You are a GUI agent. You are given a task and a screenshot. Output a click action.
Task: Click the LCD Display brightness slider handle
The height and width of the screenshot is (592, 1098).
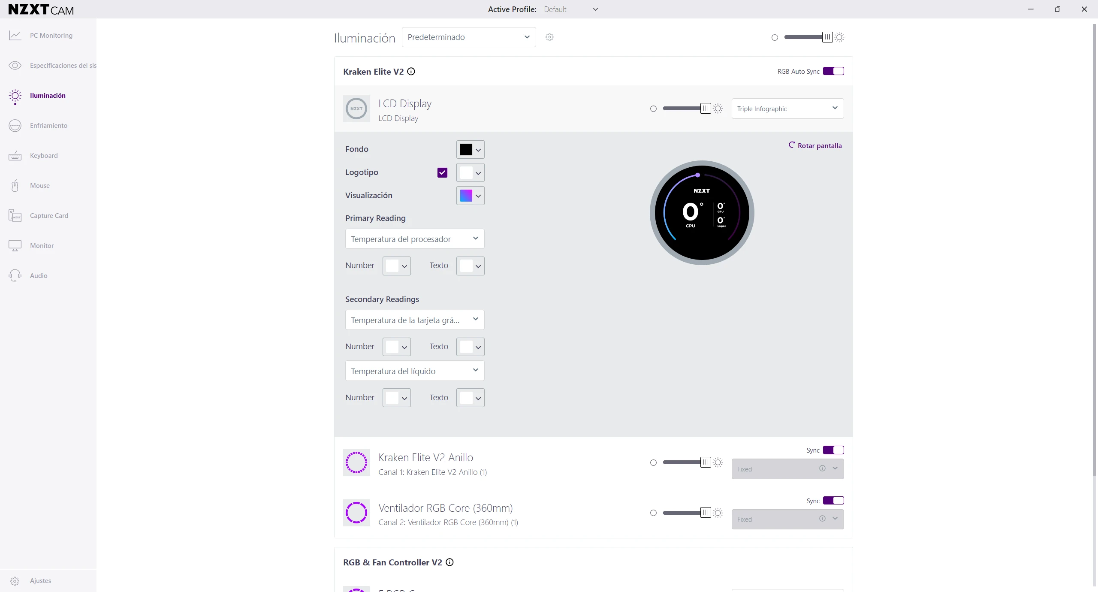click(706, 109)
